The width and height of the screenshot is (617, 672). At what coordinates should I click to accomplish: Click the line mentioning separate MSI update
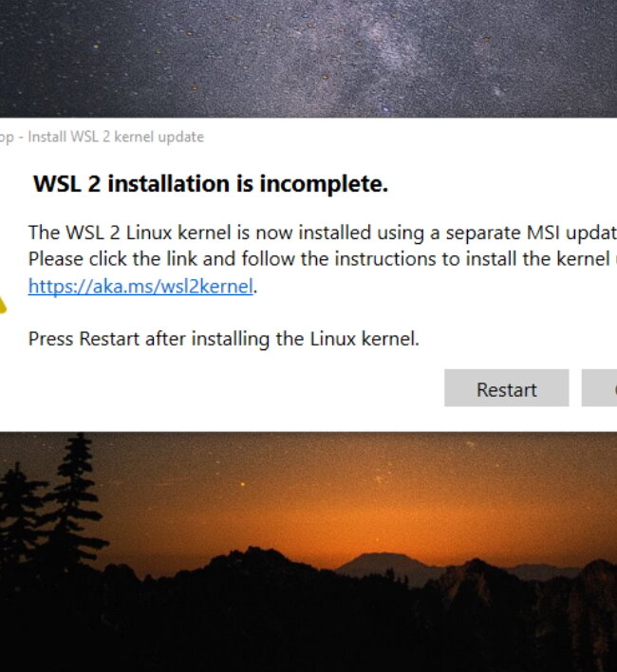[x=322, y=233]
